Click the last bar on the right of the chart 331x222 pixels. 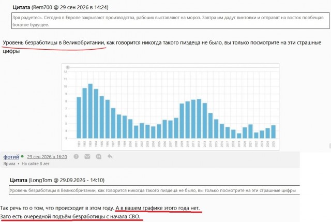(273, 131)
